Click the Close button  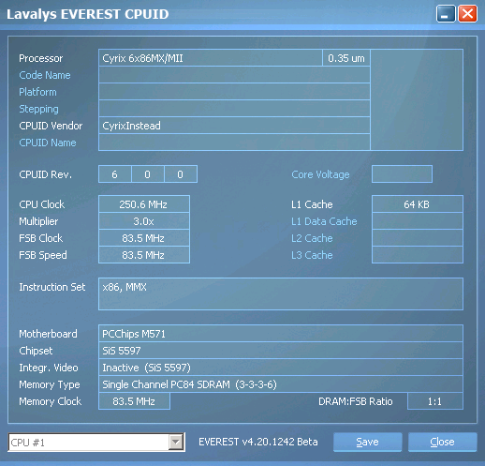[x=442, y=442]
